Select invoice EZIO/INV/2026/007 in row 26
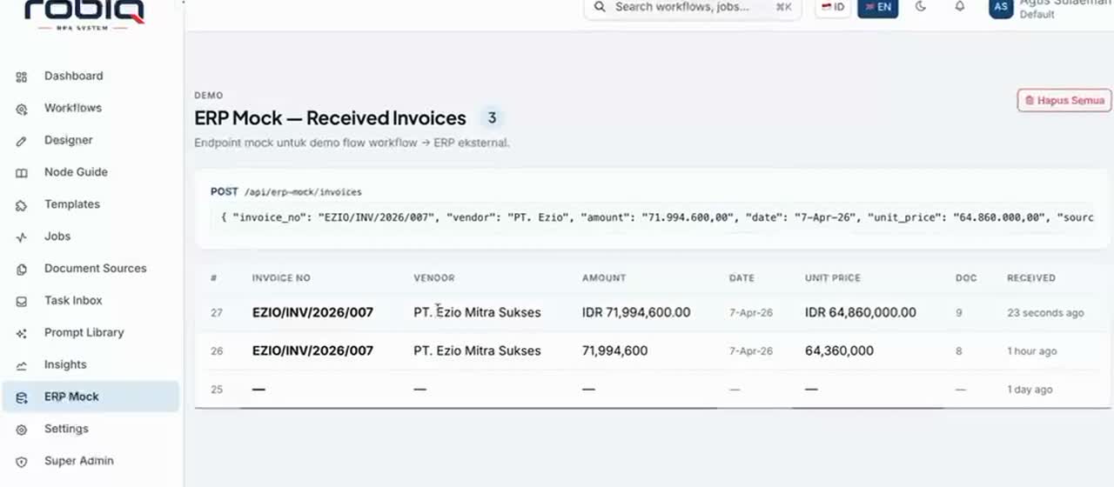This screenshot has height=487, width=1114. (312, 351)
